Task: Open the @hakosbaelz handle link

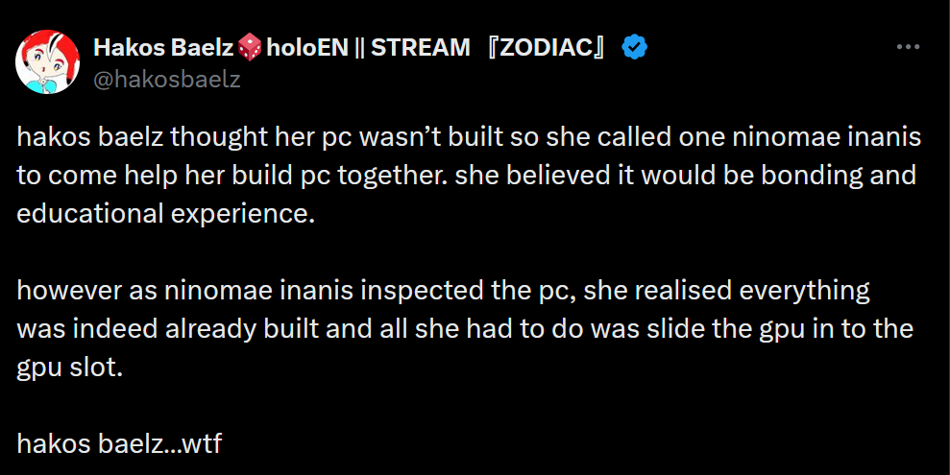Action: point(166,80)
